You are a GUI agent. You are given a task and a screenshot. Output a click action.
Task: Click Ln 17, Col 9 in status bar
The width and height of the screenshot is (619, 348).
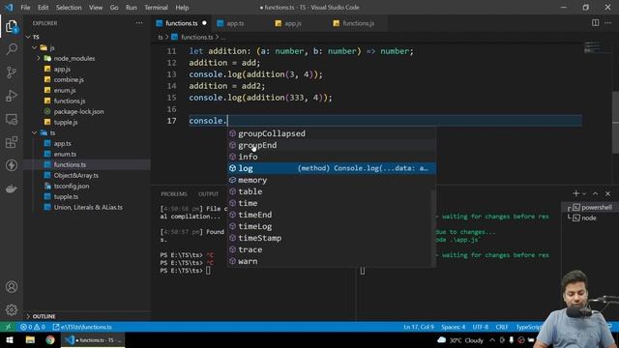[419, 327]
